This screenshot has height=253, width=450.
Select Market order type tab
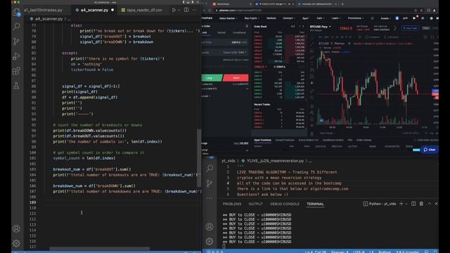(x=221, y=33)
